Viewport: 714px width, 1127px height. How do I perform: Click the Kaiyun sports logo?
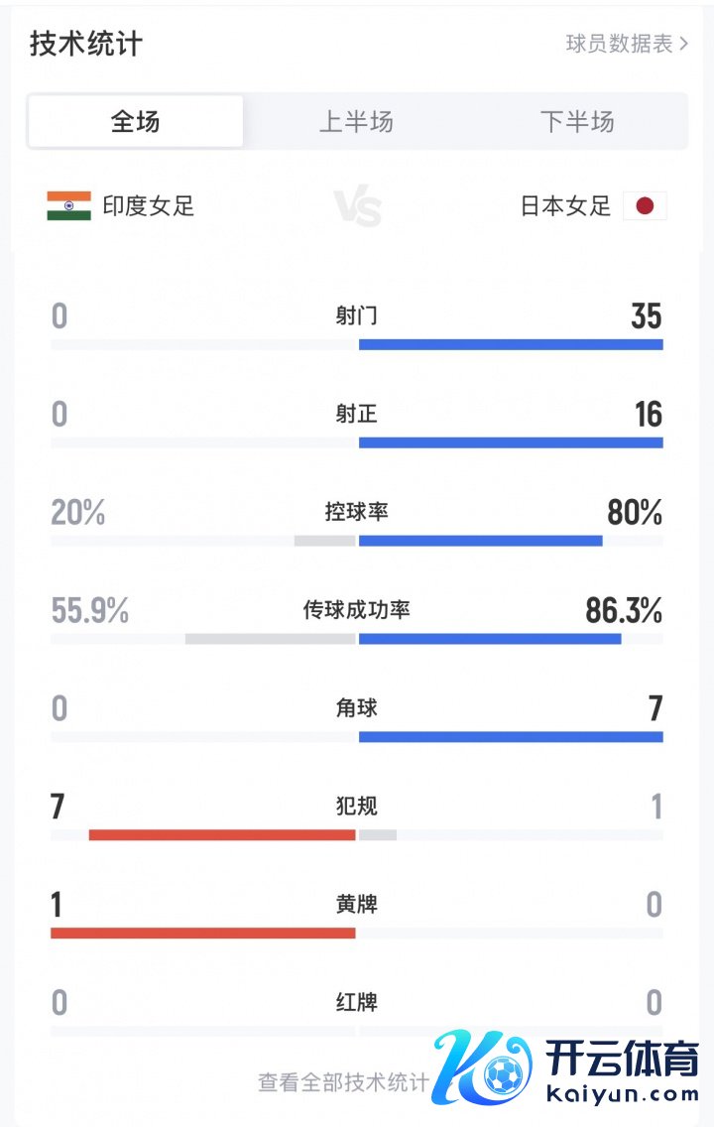tap(567, 1070)
